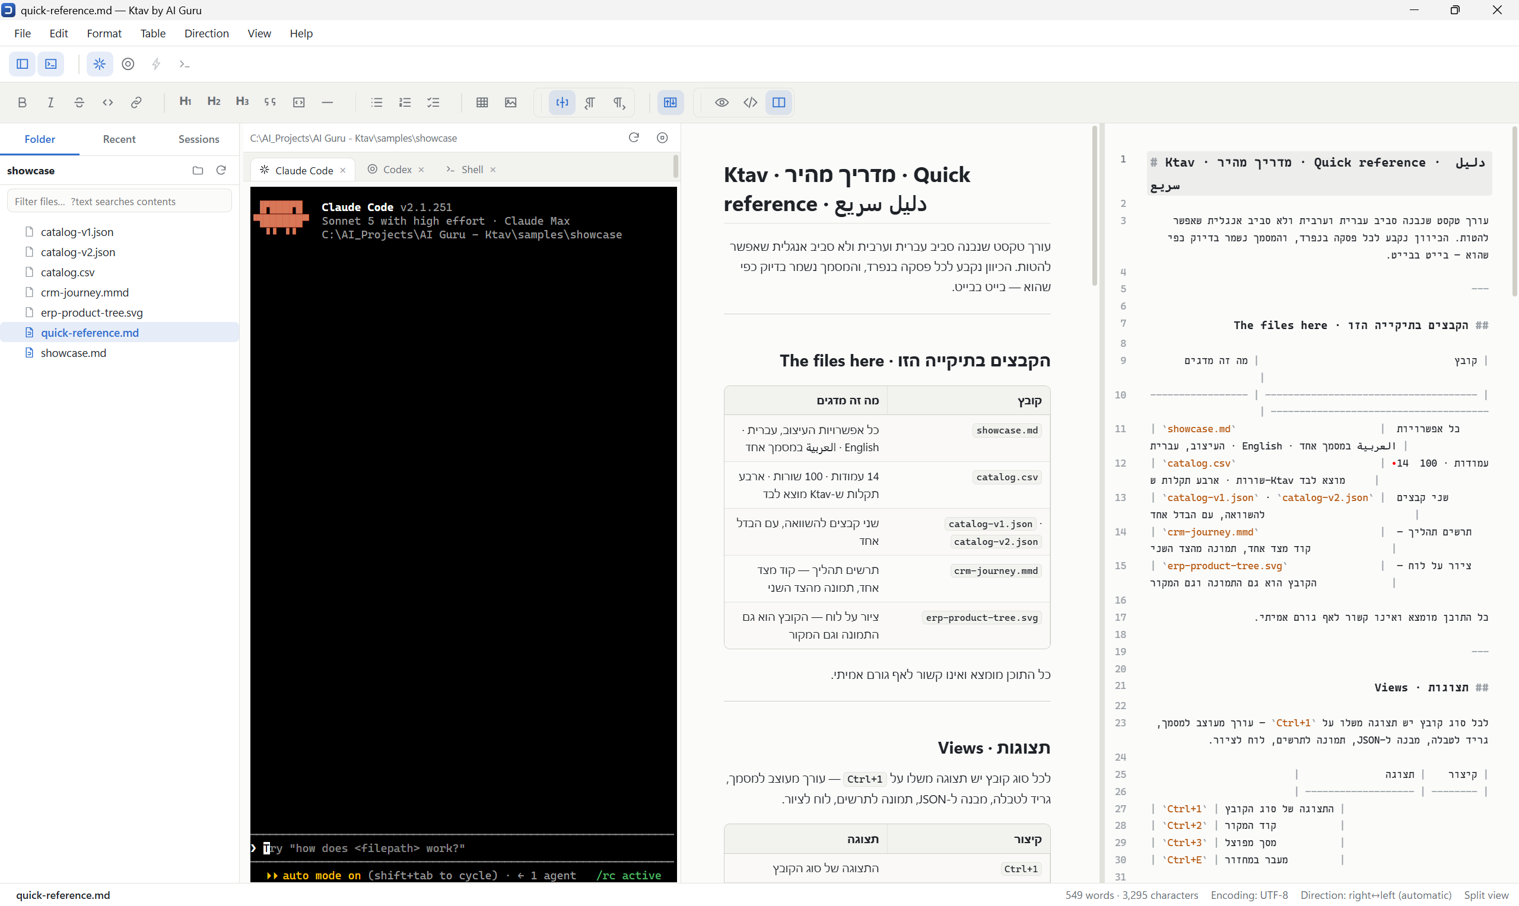Refresh the showcase folder listing

pyautogui.click(x=221, y=170)
